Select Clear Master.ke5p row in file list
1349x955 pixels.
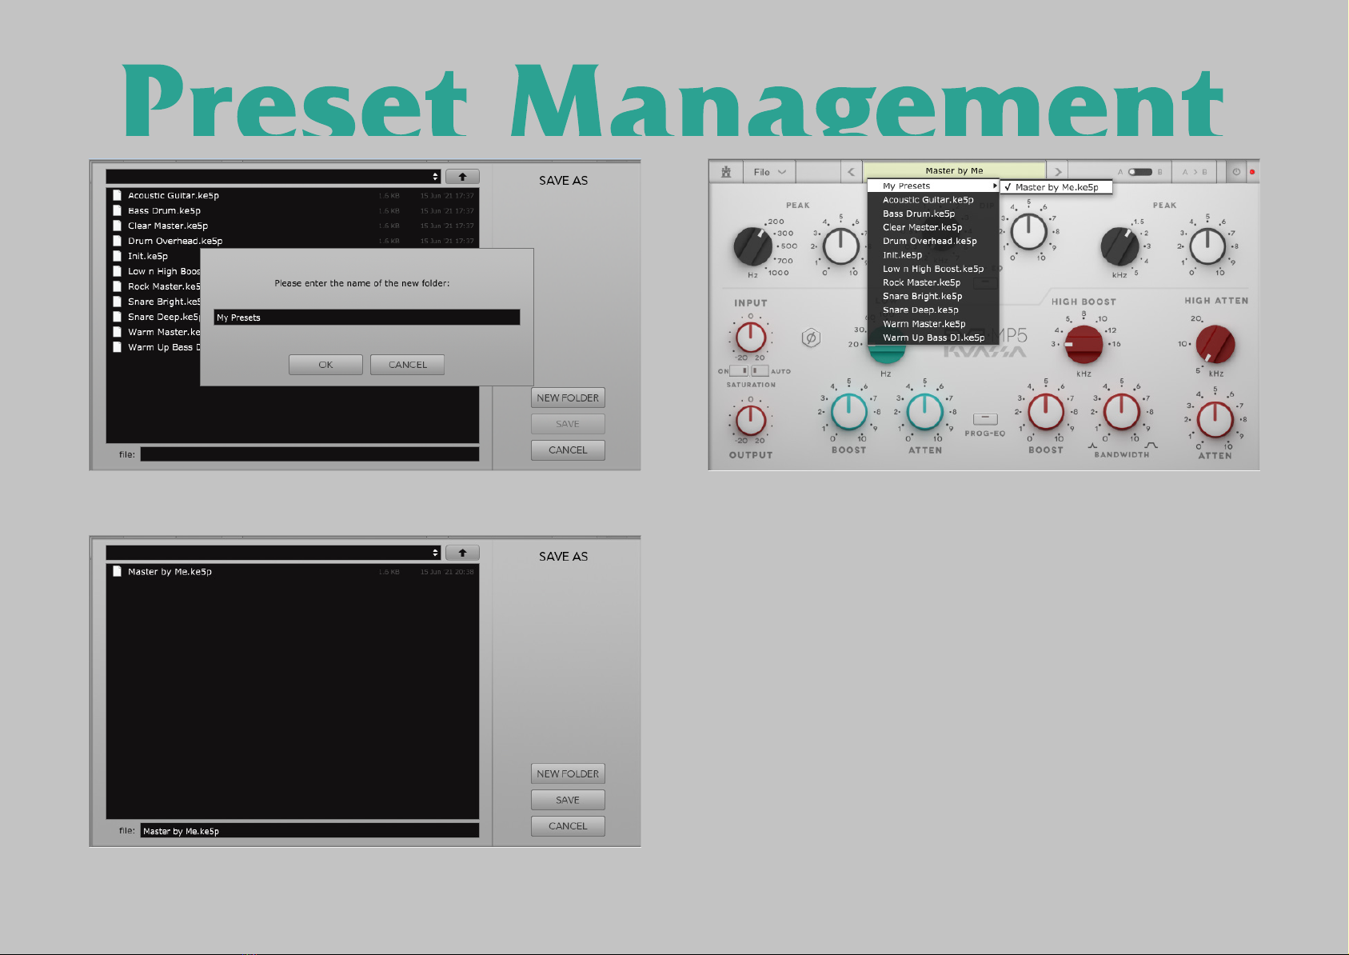(293, 226)
